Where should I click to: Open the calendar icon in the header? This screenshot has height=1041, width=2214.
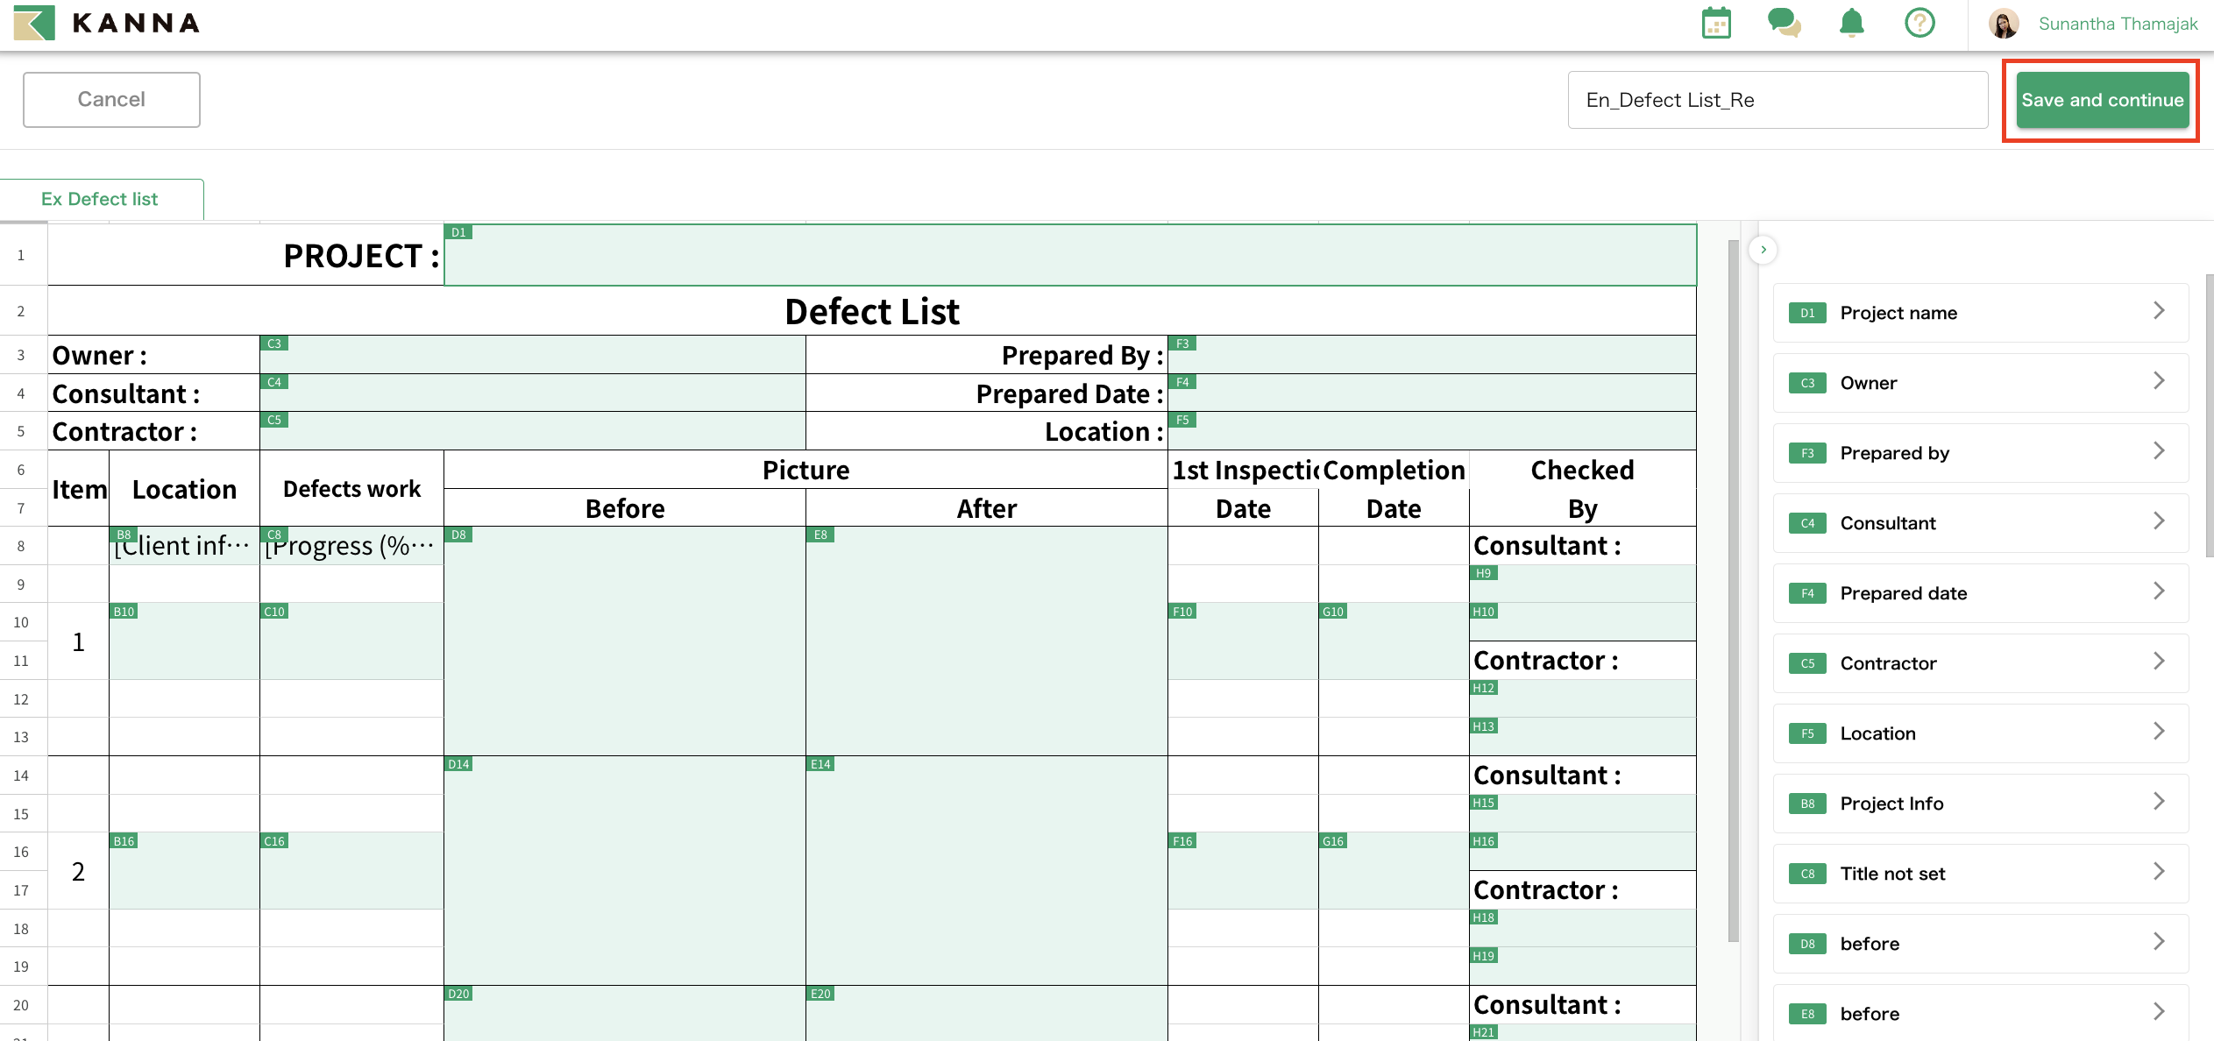pyautogui.click(x=1715, y=24)
